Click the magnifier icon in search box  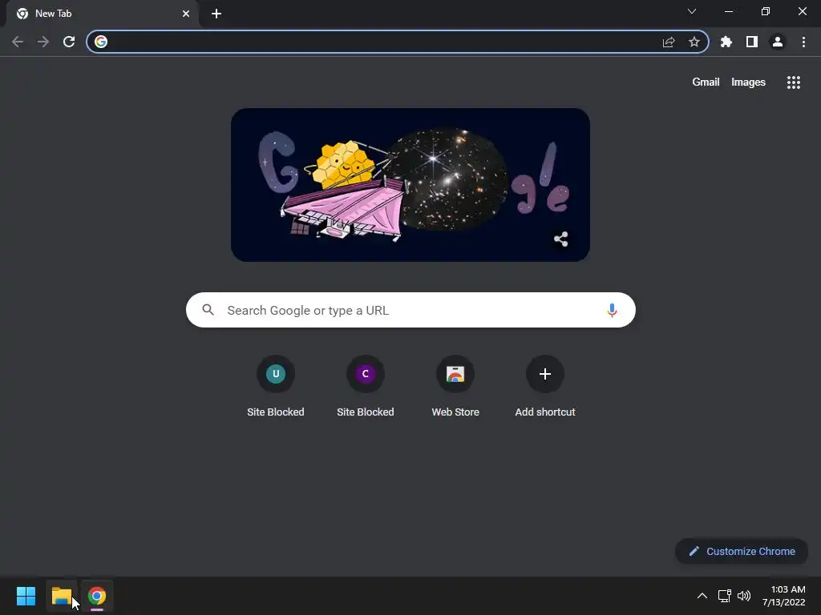(x=208, y=310)
